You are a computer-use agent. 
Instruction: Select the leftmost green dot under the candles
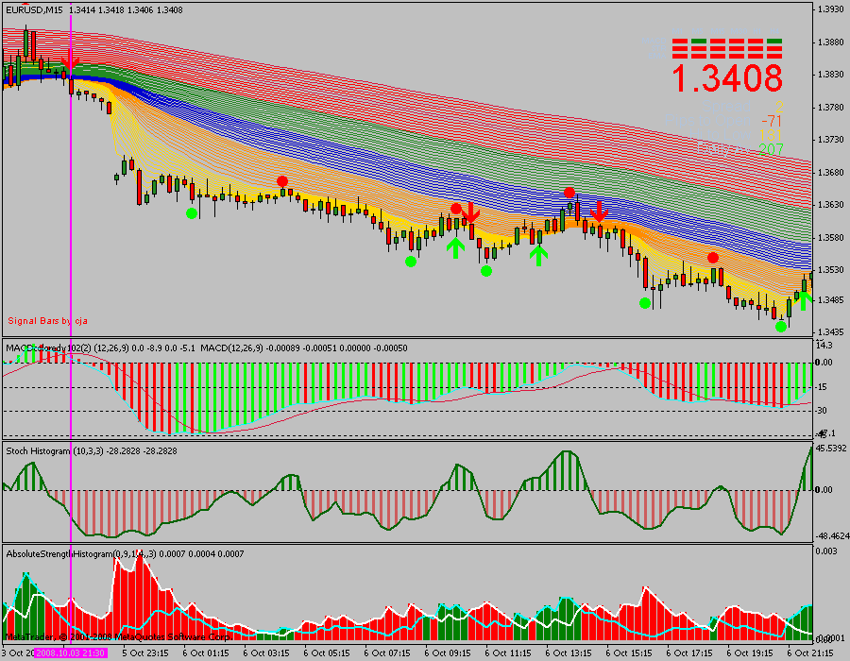[192, 213]
